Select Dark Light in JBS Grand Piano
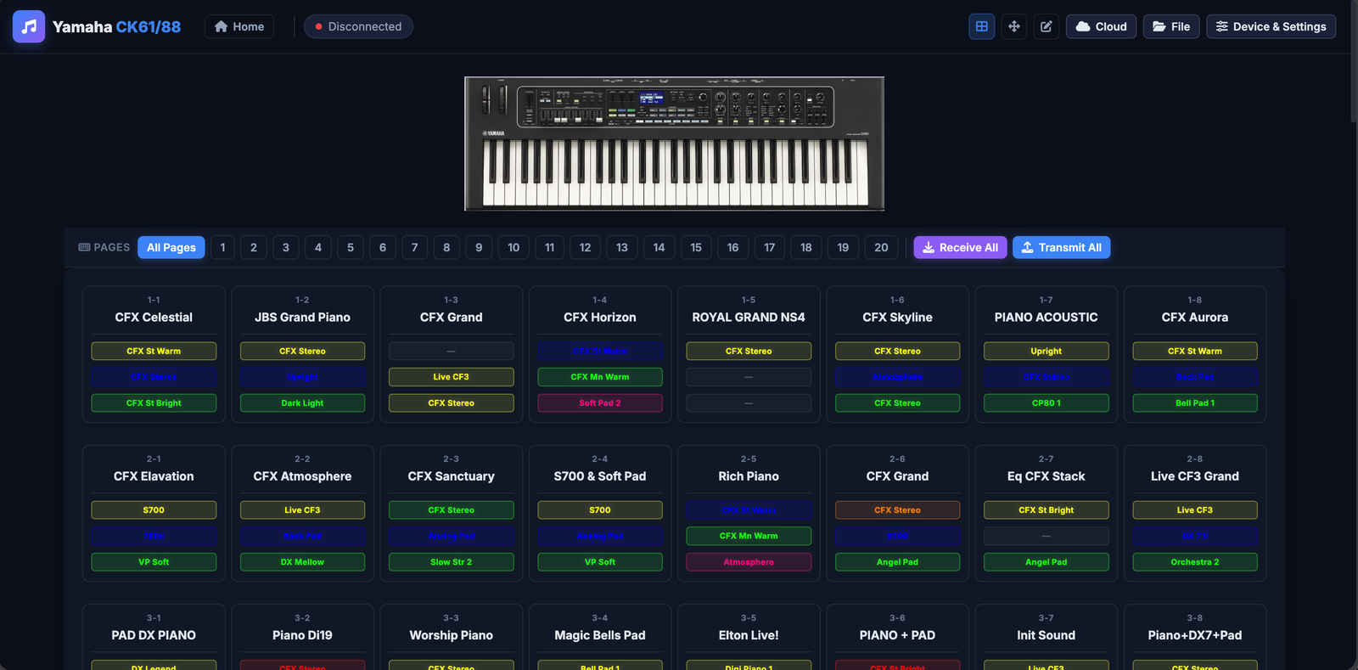Viewport: 1358px width, 670px height. pyautogui.click(x=302, y=403)
